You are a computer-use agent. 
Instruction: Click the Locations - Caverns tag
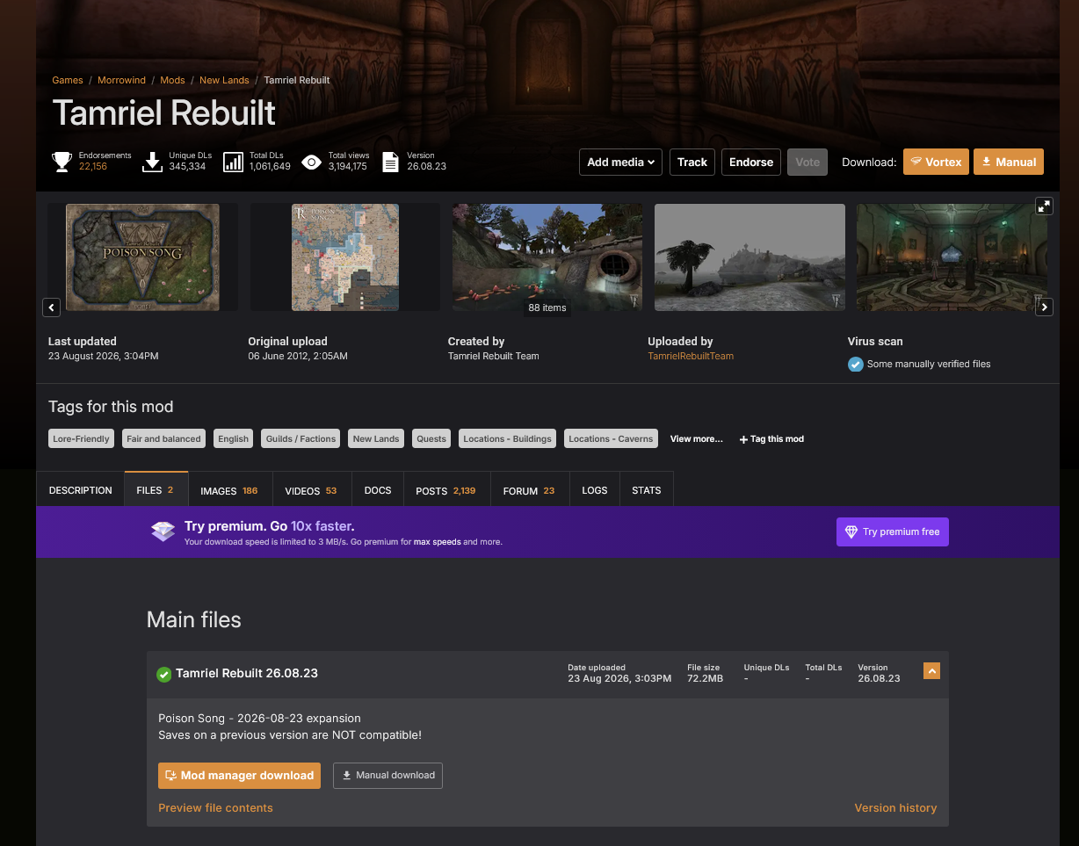[x=611, y=438]
